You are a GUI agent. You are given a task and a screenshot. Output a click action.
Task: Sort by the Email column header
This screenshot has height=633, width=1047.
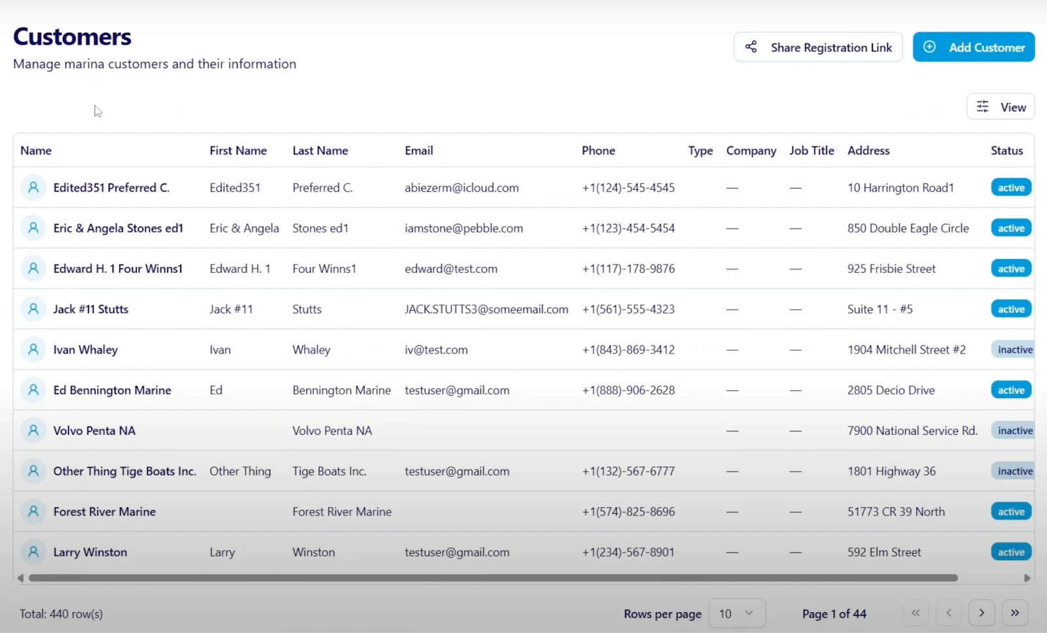click(x=419, y=151)
